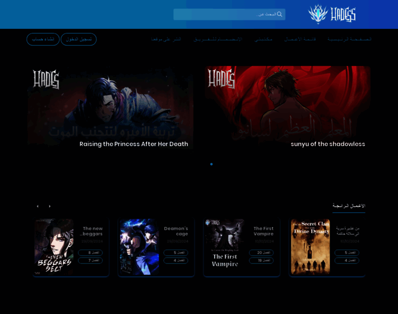Click the next arrow in trending works

pos(50,206)
